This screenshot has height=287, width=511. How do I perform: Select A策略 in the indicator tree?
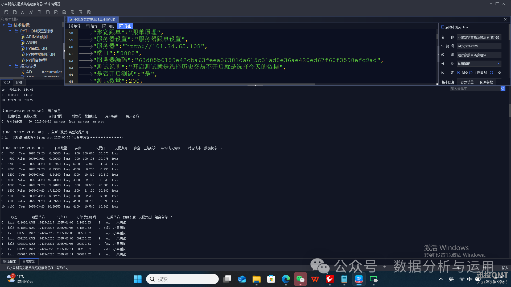click(x=31, y=43)
